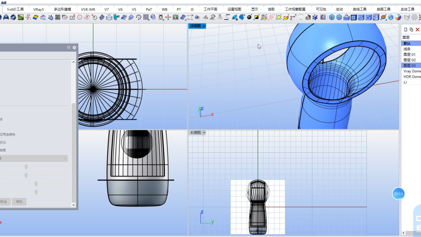Image resolution: width=421 pixels, height=237 pixels.
Task: Open the gear settings on the floating panel
Action: [x=69, y=48]
